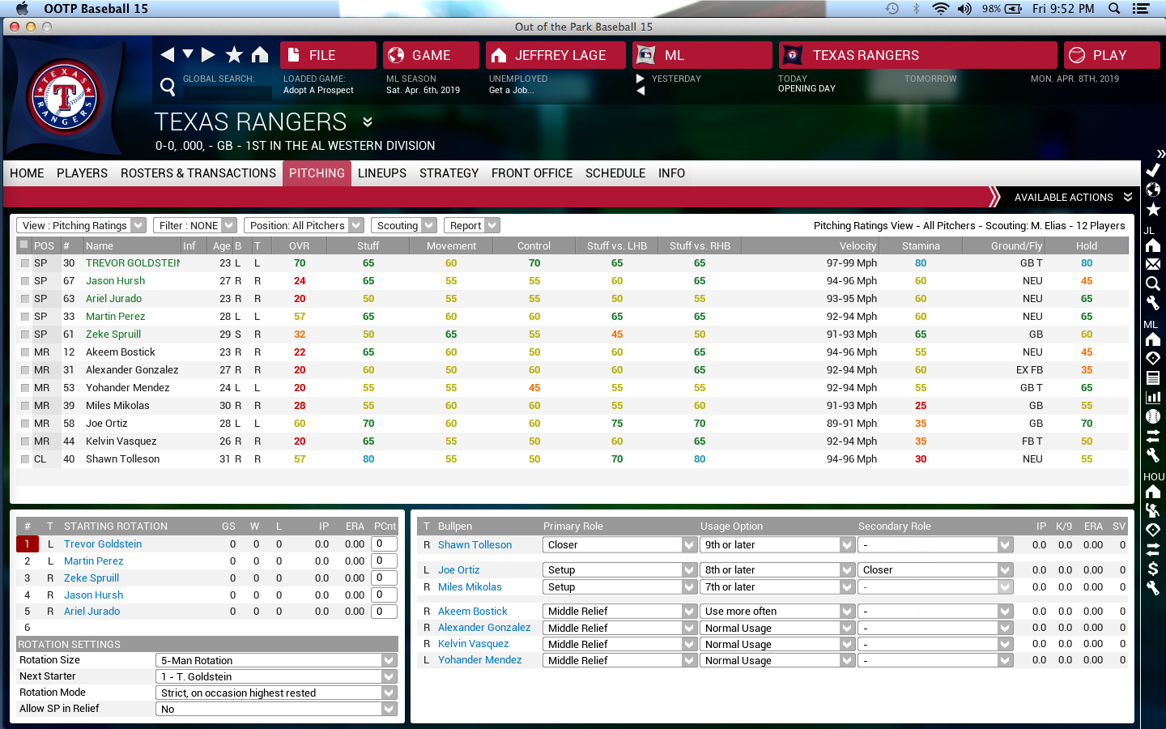Screen dimensions: 1166x729
Task: Toggle the select-all checkbox in table header
Action: click(x=24, y=245)
